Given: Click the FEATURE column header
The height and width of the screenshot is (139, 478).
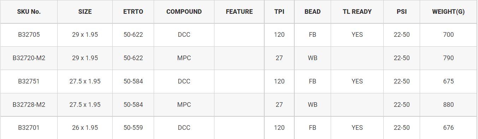Looking at the screenshot, I should (239, 12).
